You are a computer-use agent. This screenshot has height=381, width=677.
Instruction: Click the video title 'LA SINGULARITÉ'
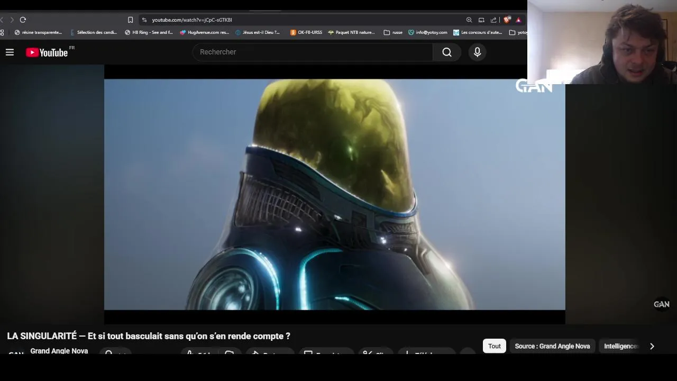click(149, 336)
